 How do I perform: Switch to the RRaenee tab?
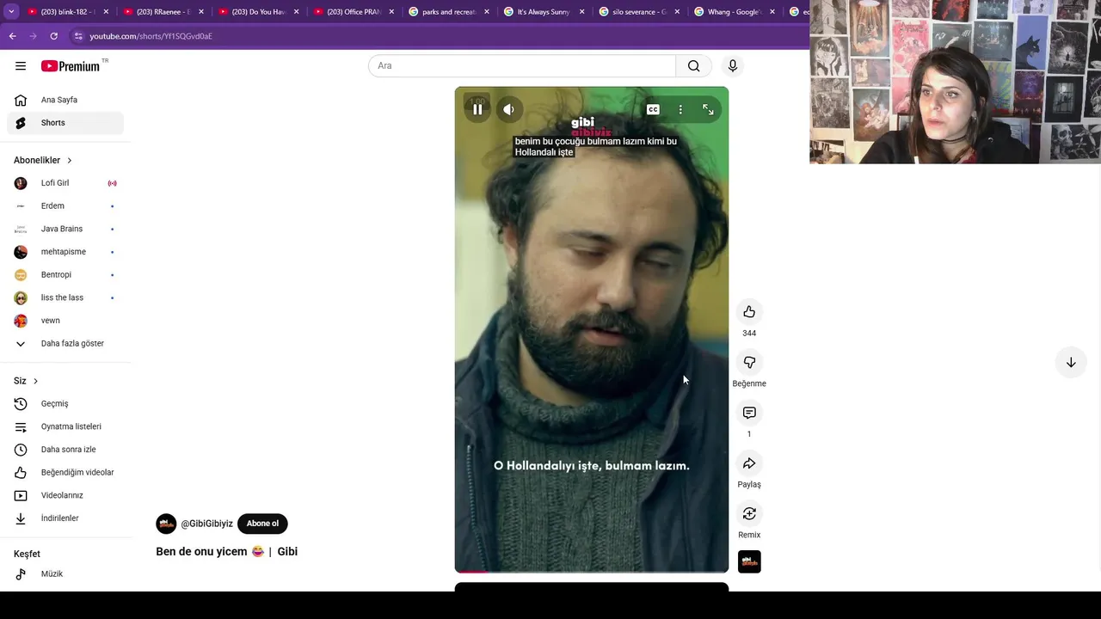click(163, 12)
